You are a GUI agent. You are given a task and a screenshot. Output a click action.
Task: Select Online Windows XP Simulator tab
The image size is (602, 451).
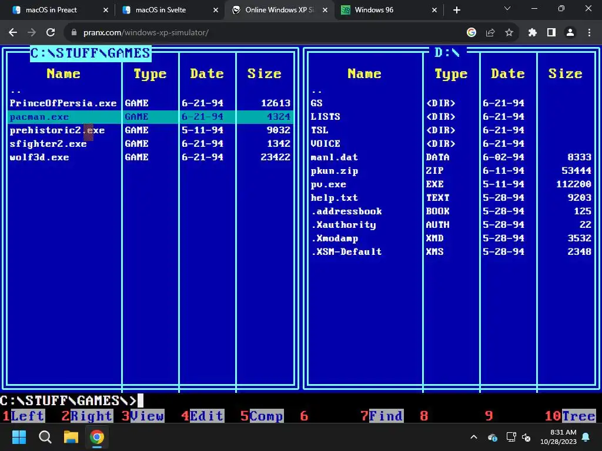pyautogui.click(x=279, y=10)
